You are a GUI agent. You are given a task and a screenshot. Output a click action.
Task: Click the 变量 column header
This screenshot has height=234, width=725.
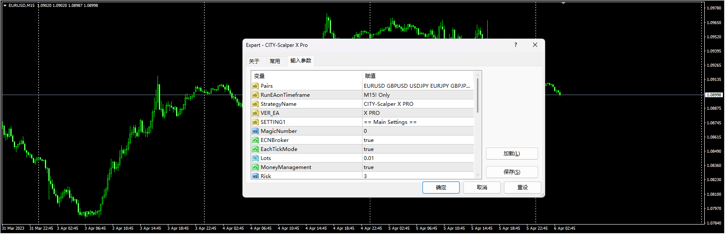pyautogui.click(x=306, y=76)
